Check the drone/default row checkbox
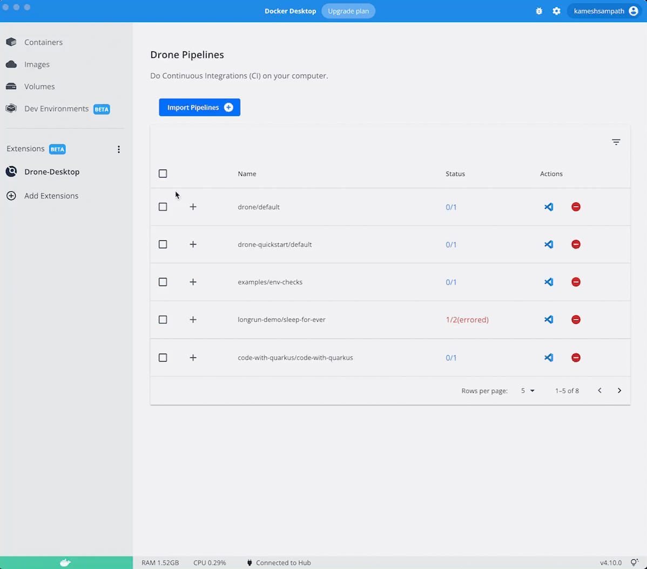The image size is (647, 569). click(163, 207)
